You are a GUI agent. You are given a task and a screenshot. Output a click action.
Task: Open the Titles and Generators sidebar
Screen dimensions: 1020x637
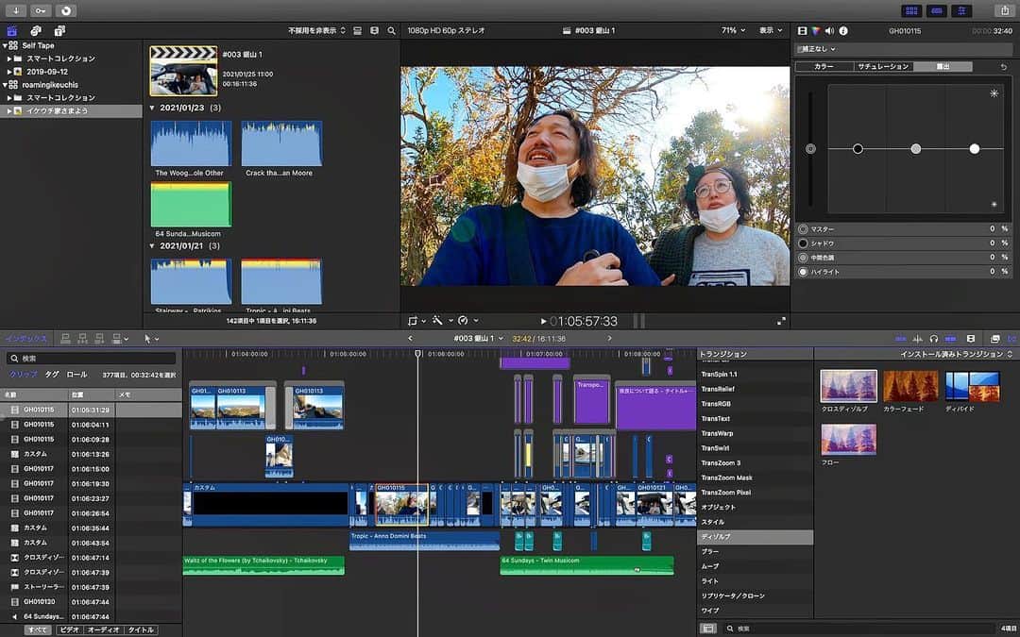coord(59,30)
